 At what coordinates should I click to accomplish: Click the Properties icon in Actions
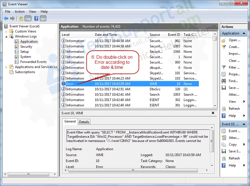click(224, 74)
